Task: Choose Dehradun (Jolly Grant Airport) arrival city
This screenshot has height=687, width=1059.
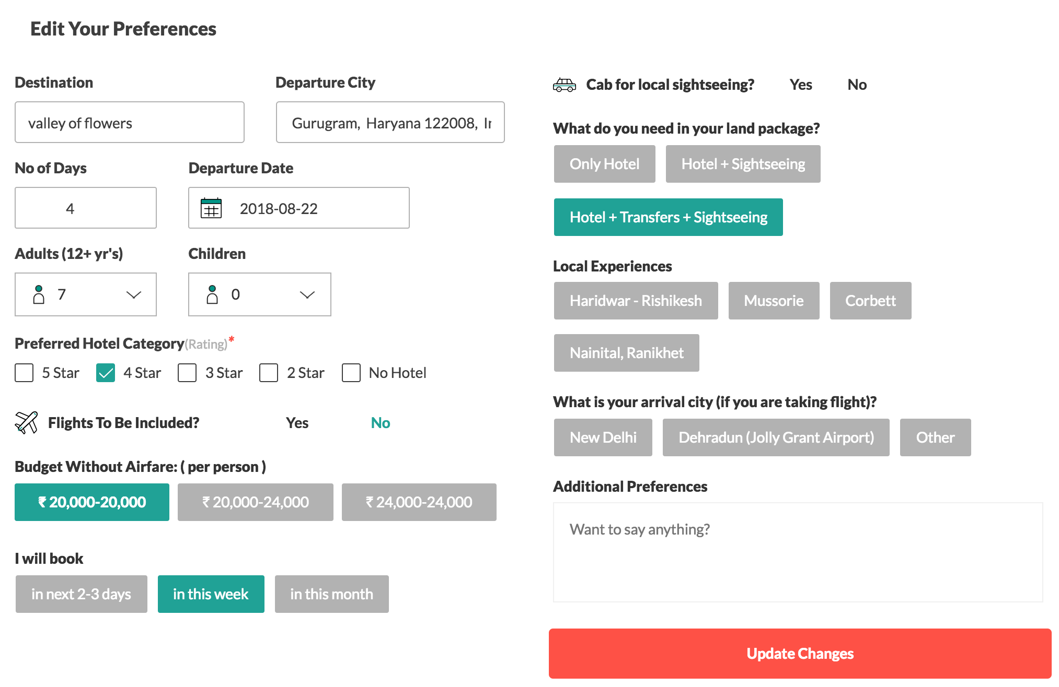Action: point(776,437)
